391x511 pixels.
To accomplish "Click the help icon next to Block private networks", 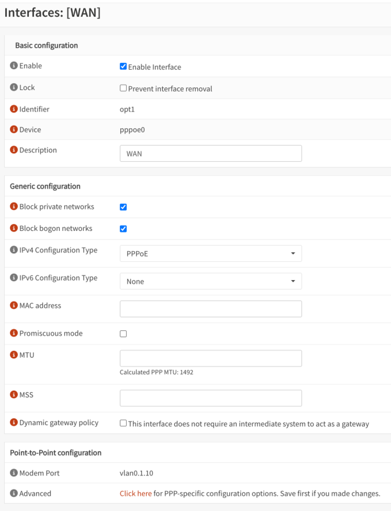I will [14, 207].
